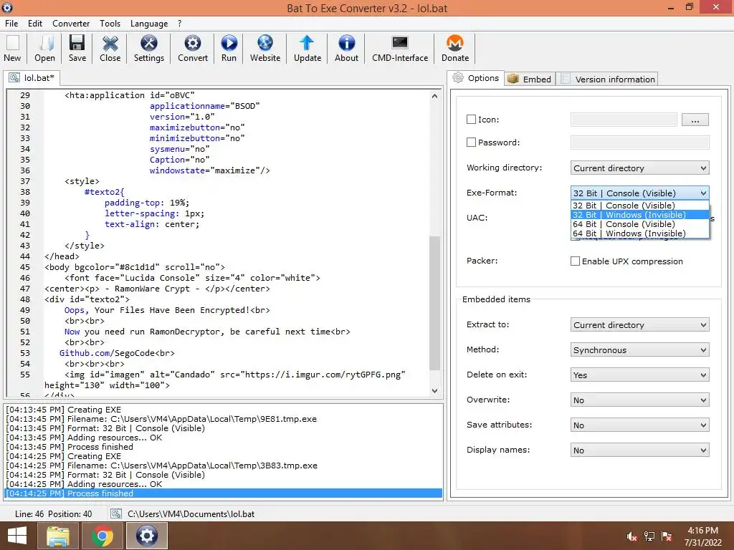This screenshot has width=734, height=550.
Task: Open the Language menu
Action: point(149,24)
